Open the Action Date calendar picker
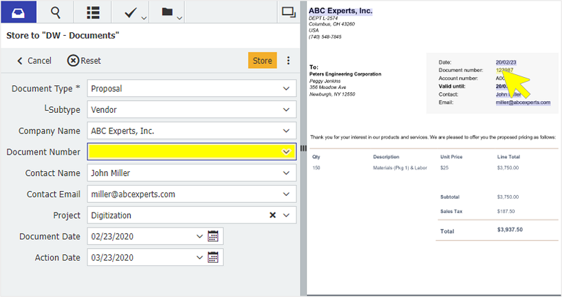 coord(213,257)
